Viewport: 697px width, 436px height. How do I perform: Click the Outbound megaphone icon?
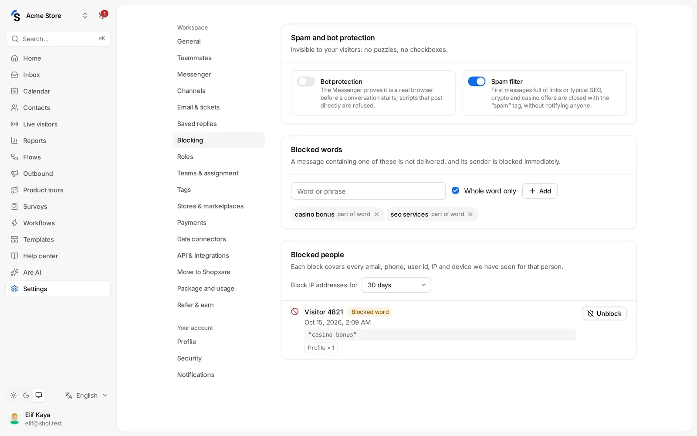[14, 174]
